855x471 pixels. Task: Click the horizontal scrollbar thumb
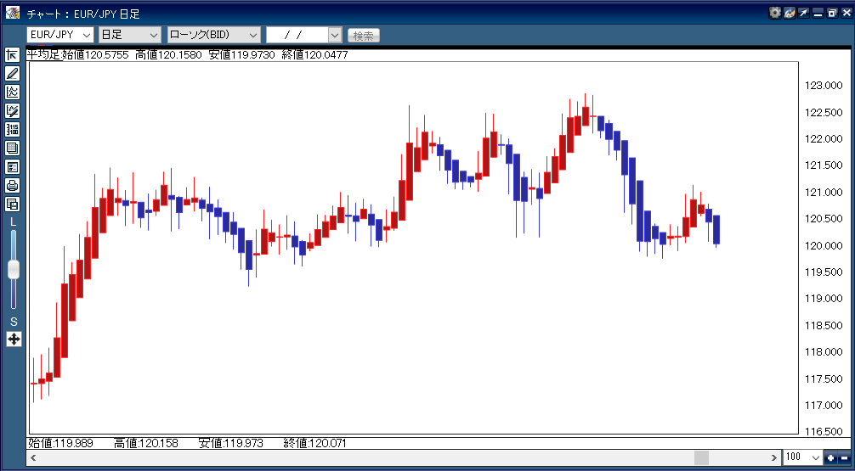pyautogui.click(x=701, y=457)
